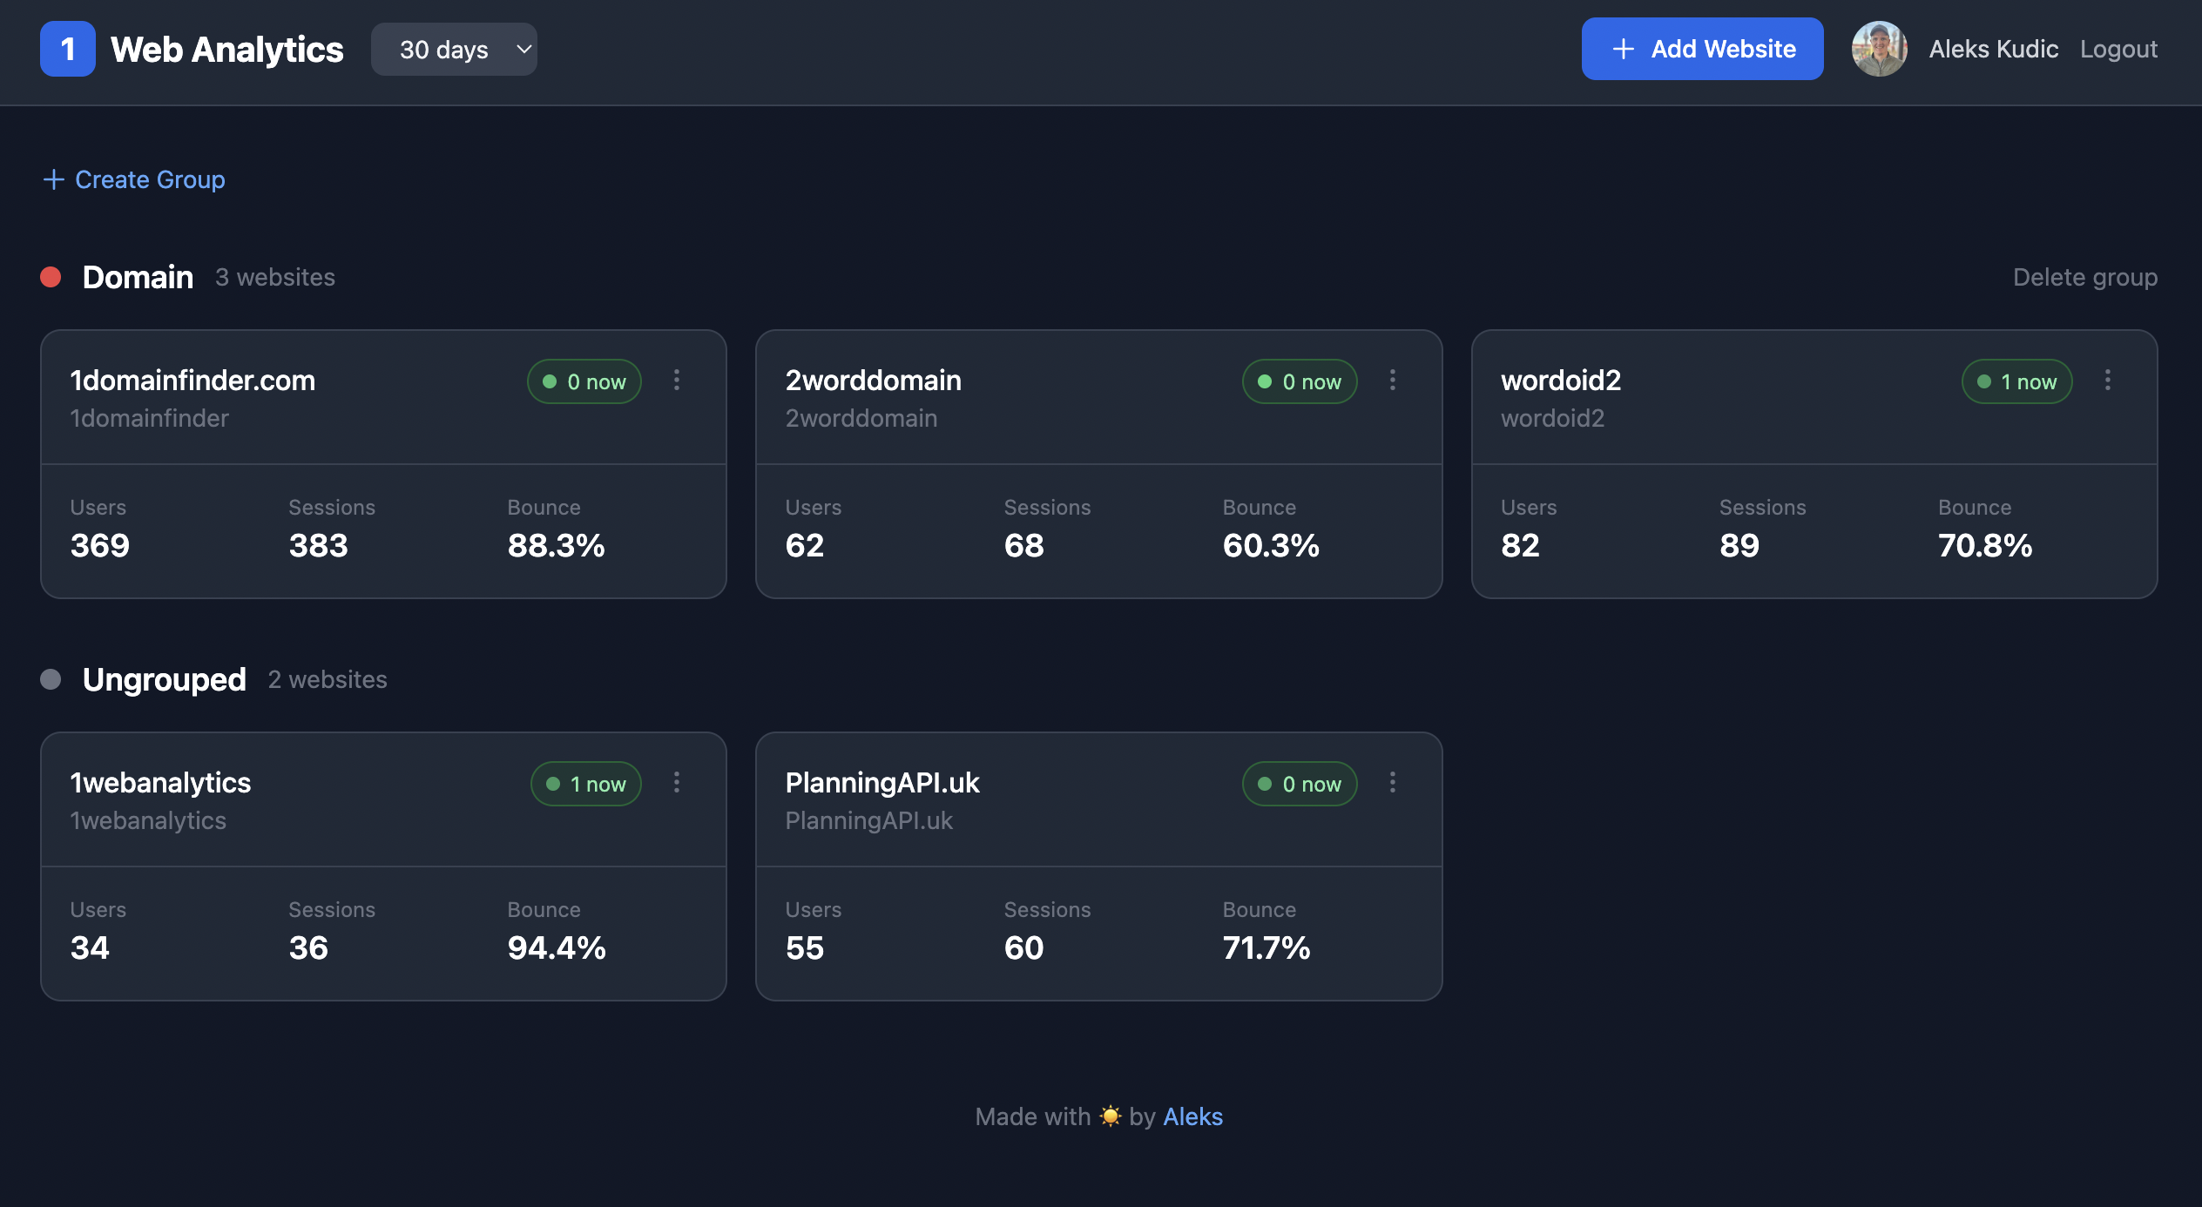Click the Web Analytics logo icon
The width and height of the screenshot is (2202, 1207).
click(67, 49)
